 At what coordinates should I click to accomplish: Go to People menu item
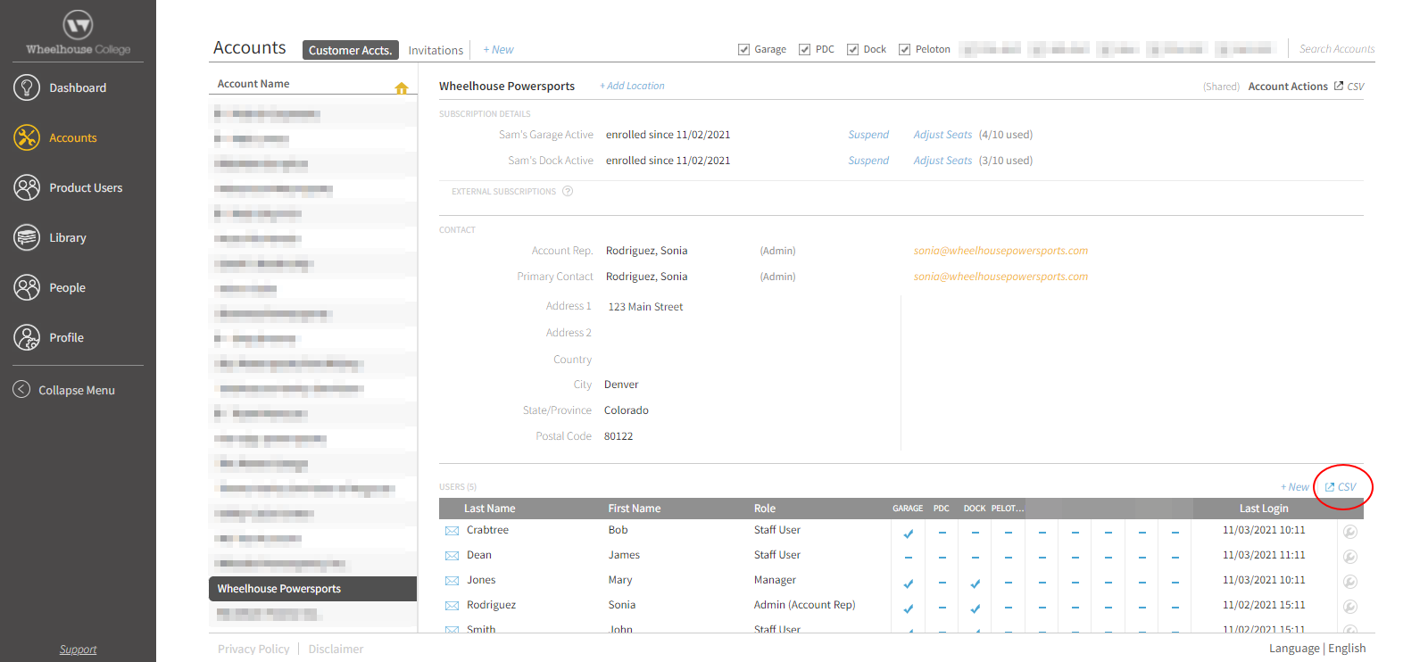click(x=67, y=287)
